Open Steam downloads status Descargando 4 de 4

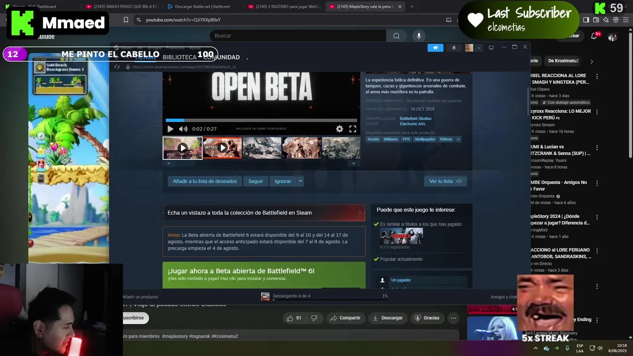[x=324, y=296]
